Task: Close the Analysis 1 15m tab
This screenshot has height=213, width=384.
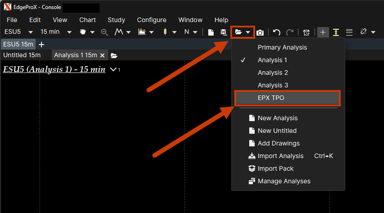Action: click(102, 55)
